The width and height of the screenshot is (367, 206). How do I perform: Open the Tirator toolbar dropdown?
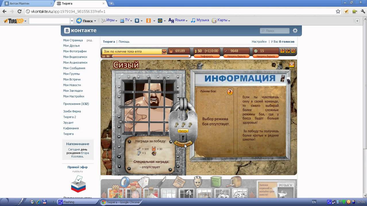(x=25, y=21)
